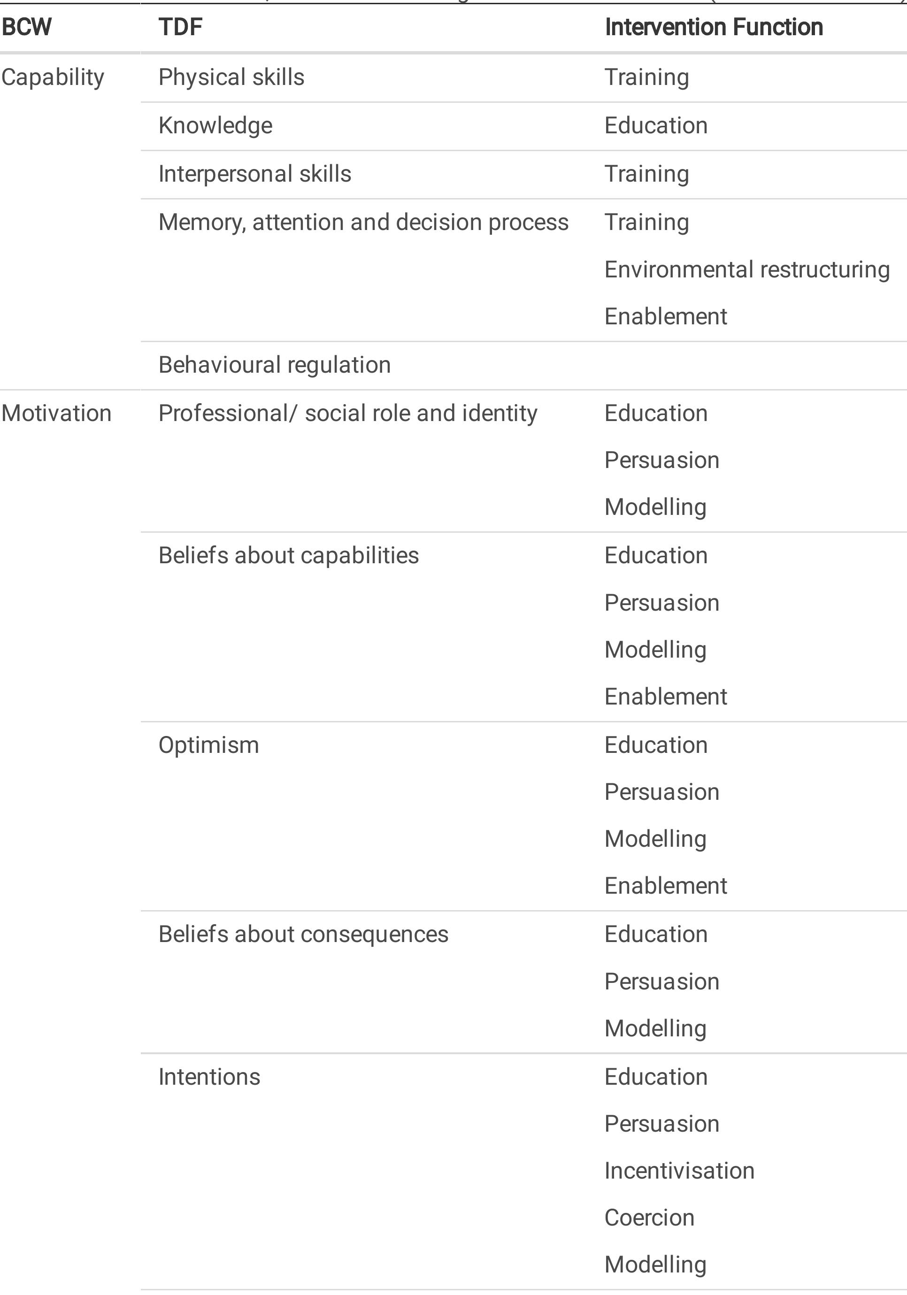Viewport: 907px width, 1295px height.
Task: Click Education in the Knowledge row
Action: (655, 126)
